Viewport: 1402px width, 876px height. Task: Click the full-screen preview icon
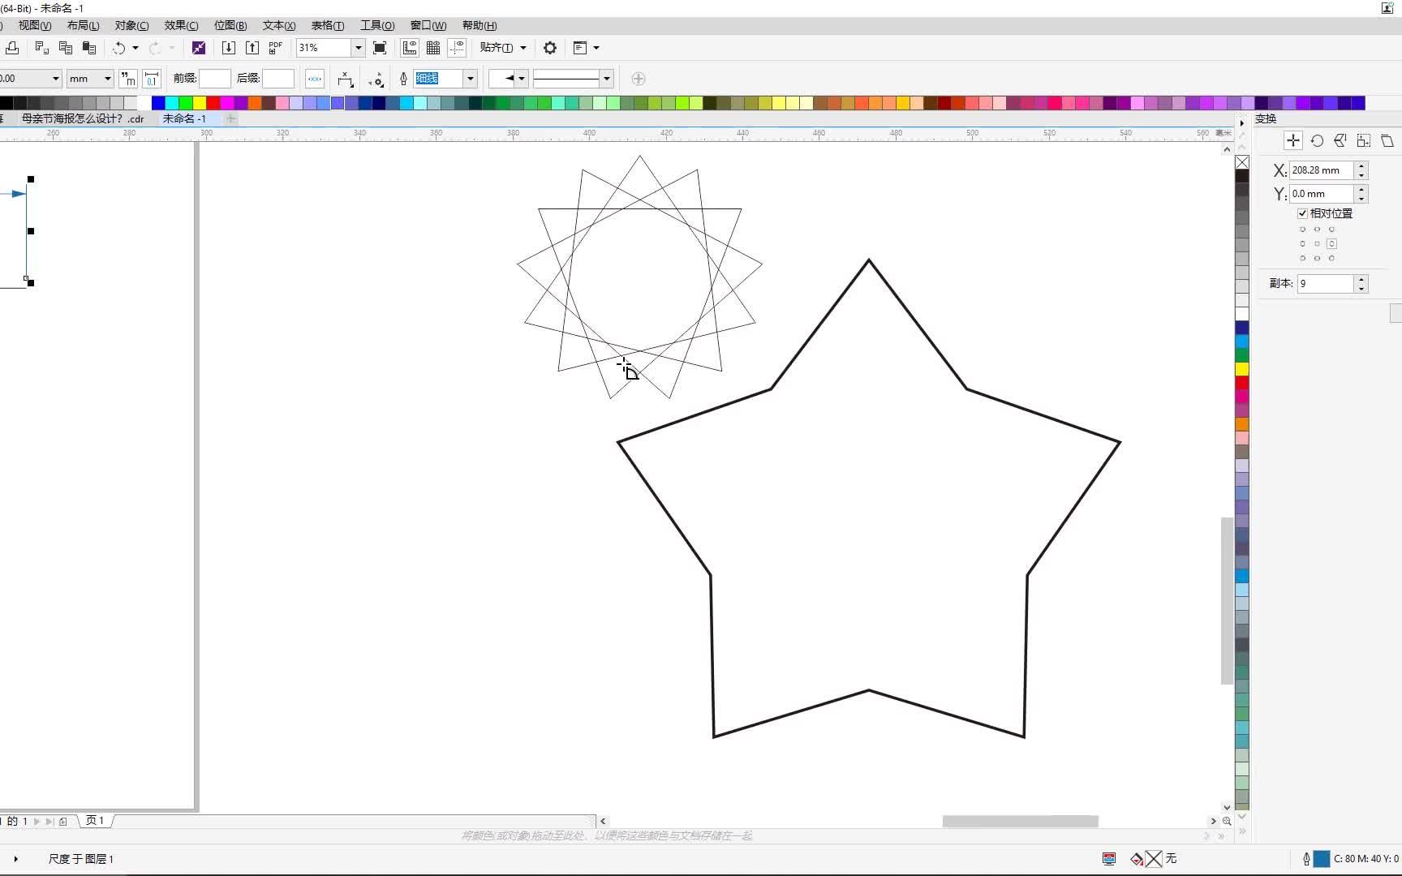[380, 48]
